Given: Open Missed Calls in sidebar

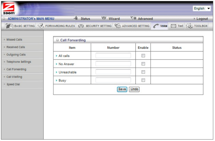Looking at the screenshot, I should (14, 40).
